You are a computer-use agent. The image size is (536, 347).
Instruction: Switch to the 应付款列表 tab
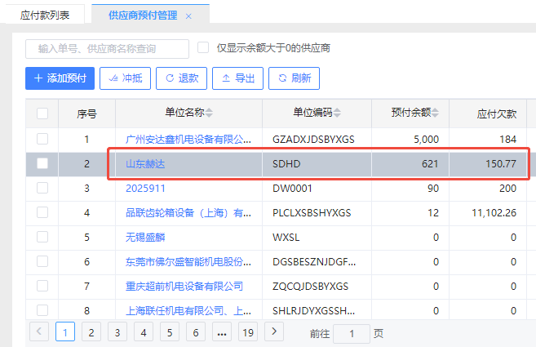click(45, 15)
